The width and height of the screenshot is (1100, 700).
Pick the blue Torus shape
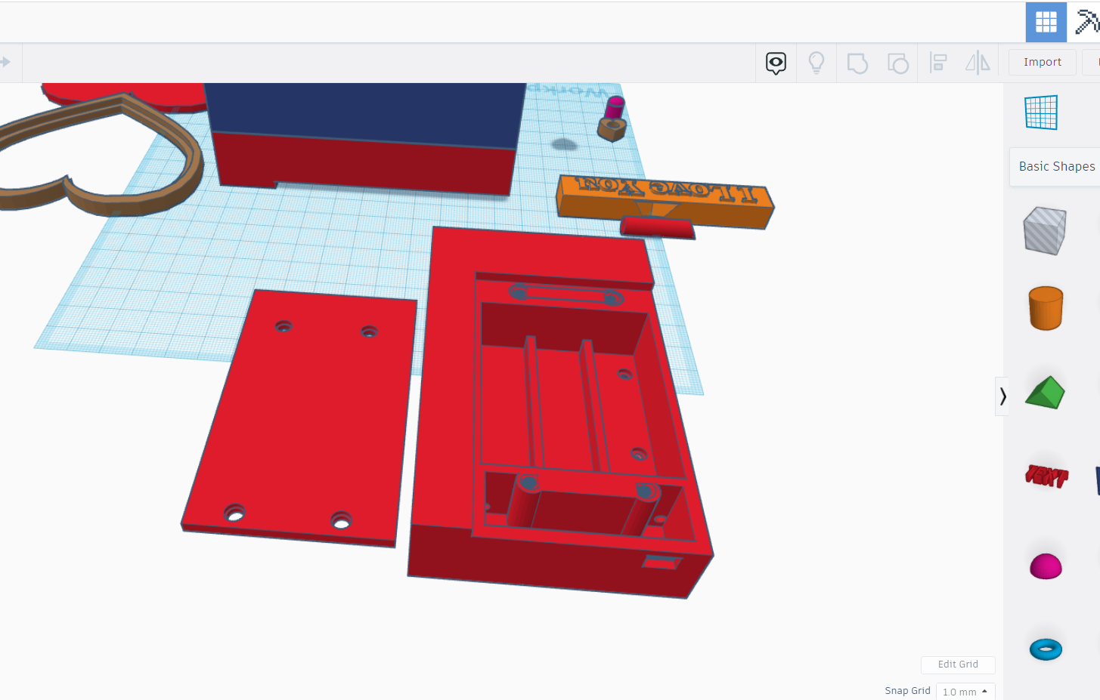[x=1046, y=649]
